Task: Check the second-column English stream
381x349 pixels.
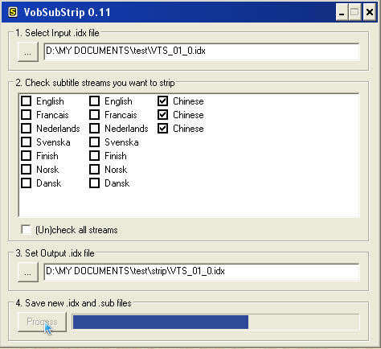Action: (x=94, y=101)
